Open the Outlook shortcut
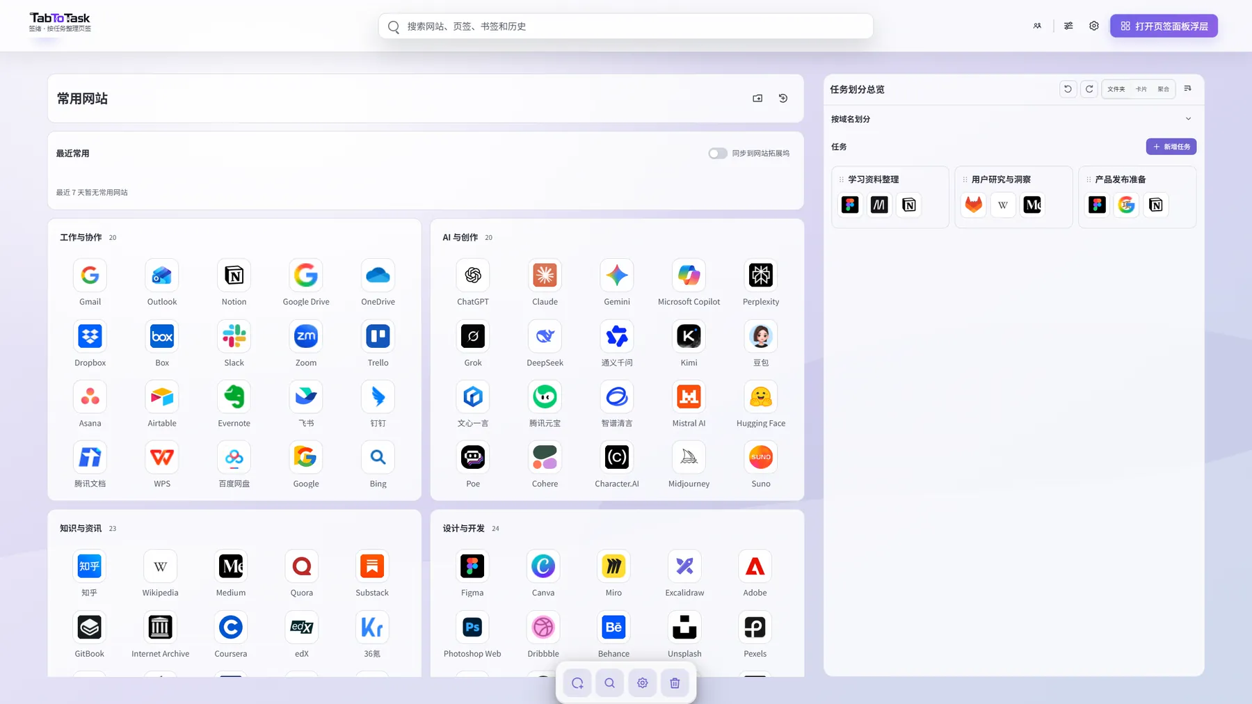1252x704 pixels. click(162, 275)
